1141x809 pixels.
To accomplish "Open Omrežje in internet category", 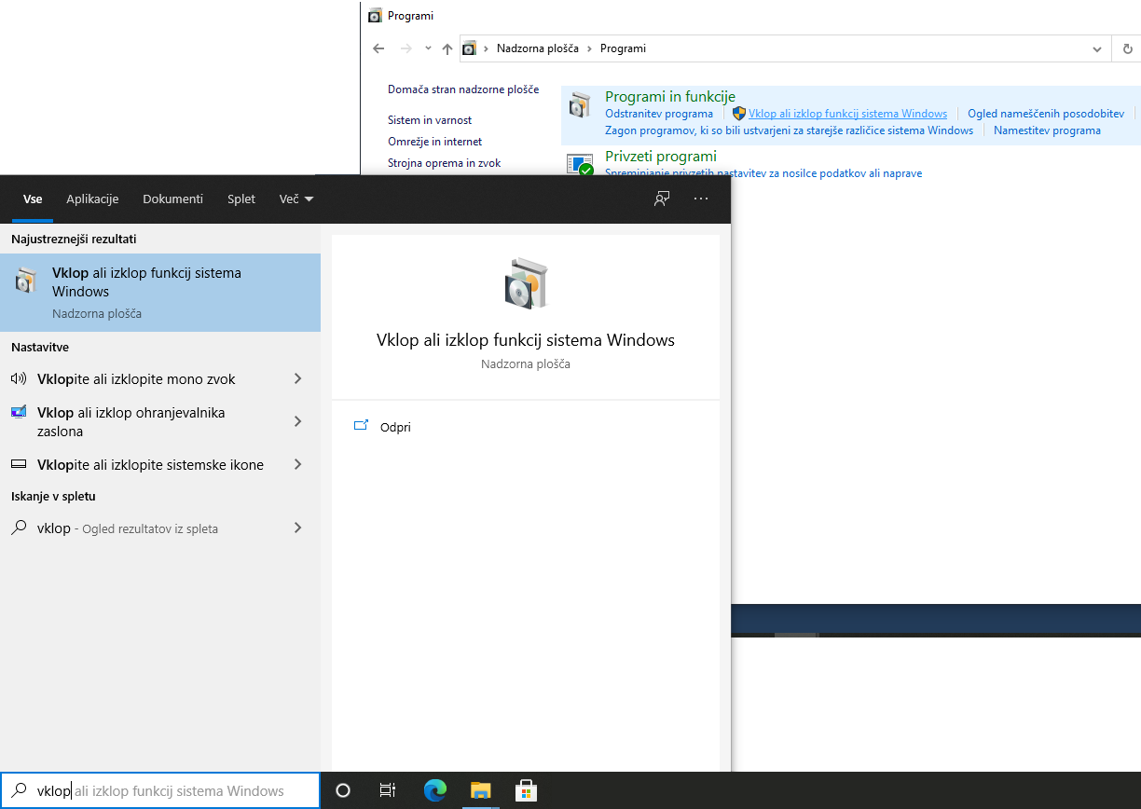I will point(435,142).
